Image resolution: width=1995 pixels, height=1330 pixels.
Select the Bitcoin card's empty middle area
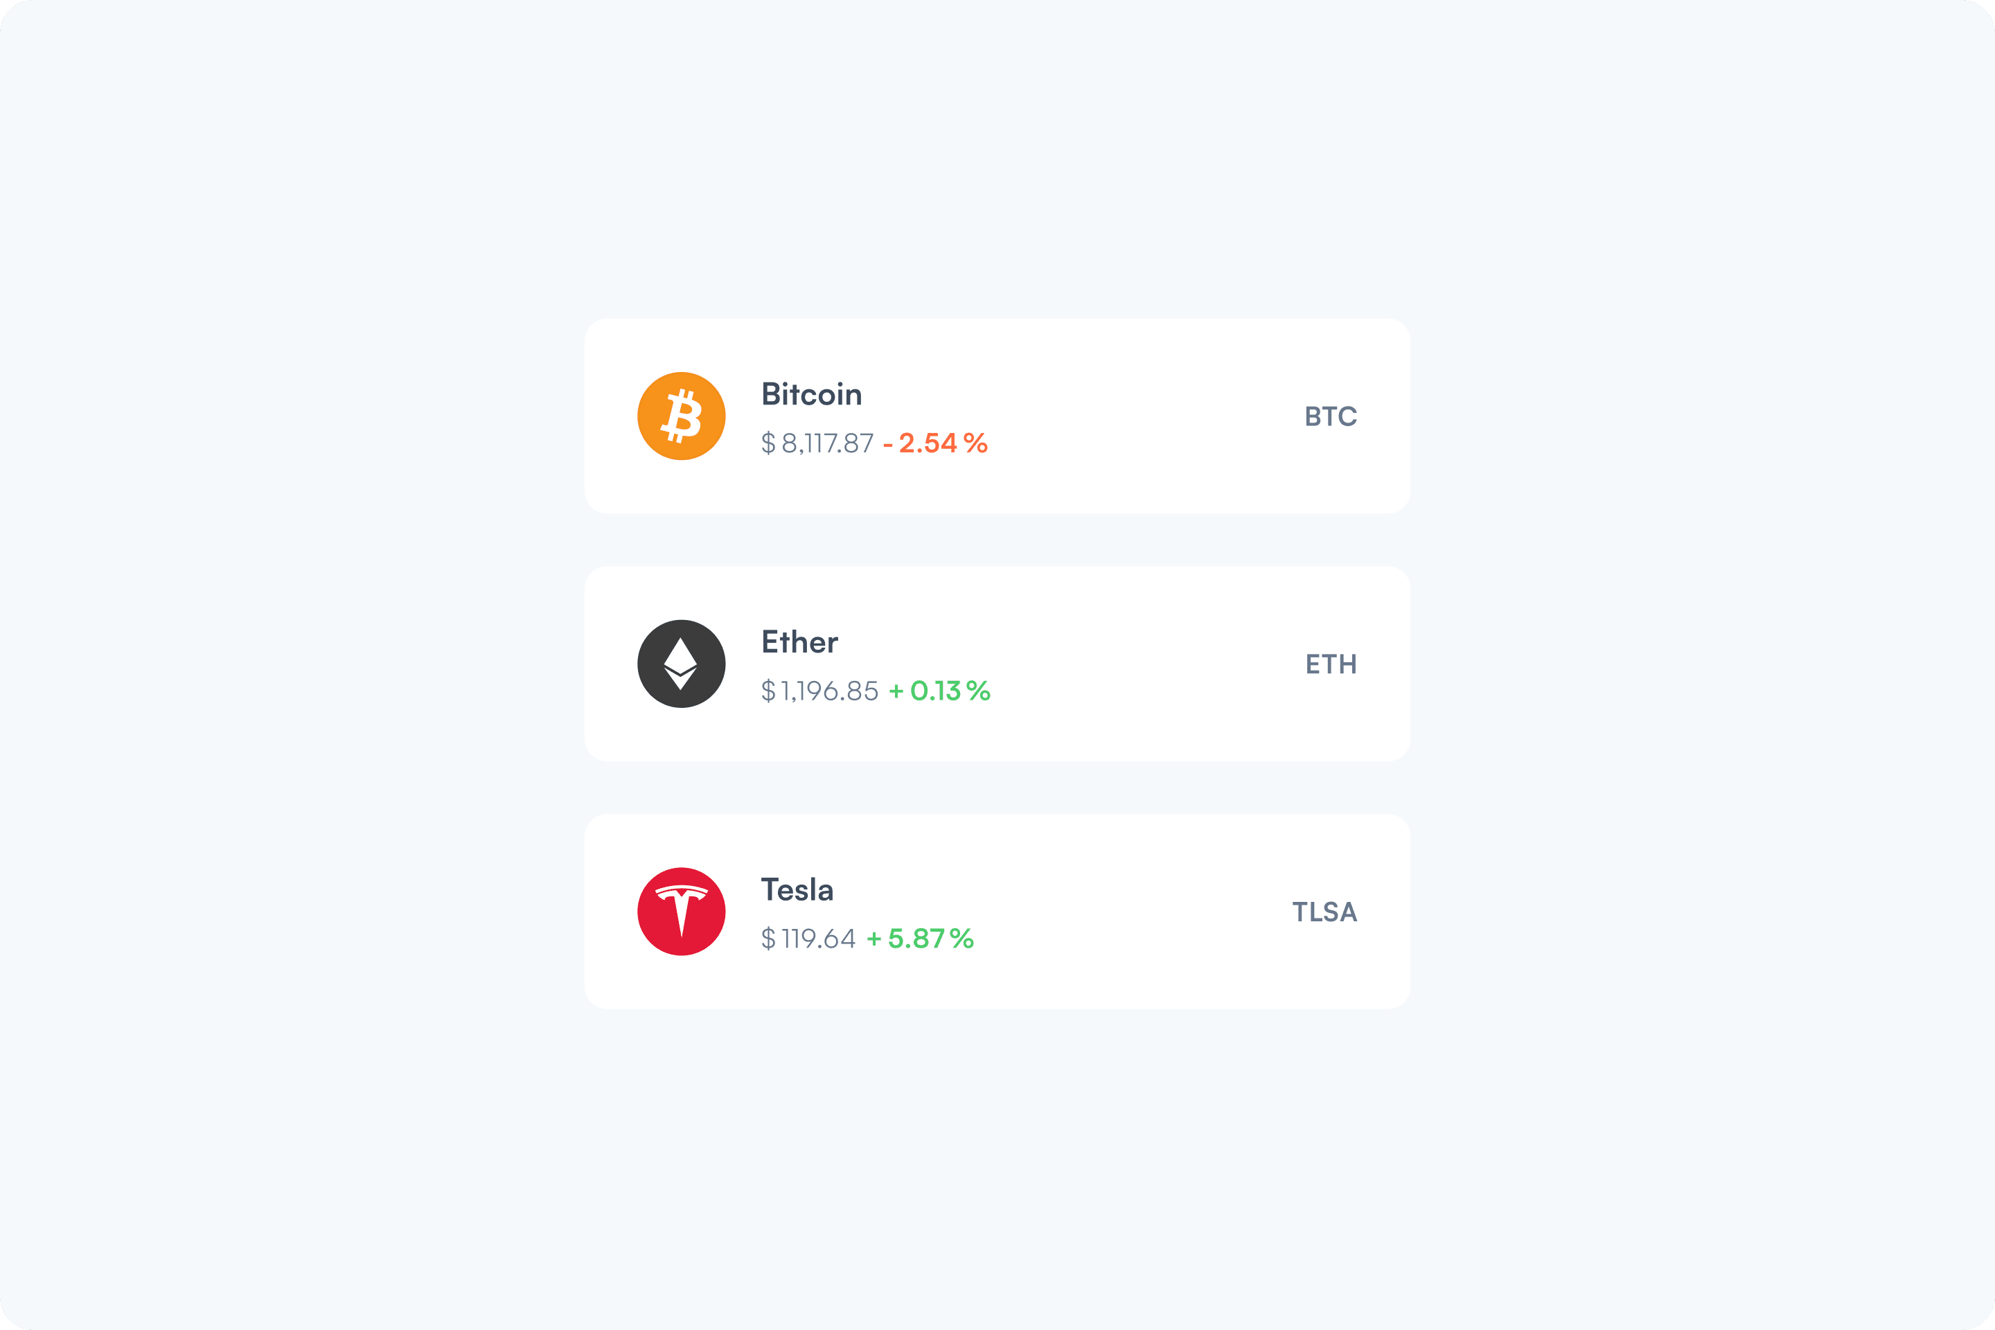[x=1145, y=416]
